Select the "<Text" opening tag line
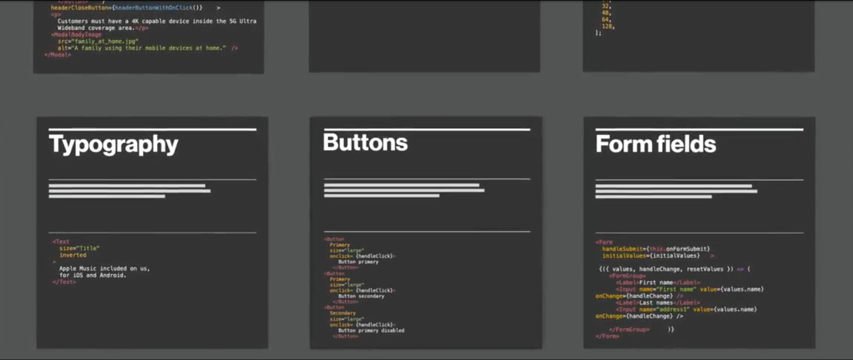 click(x=61, y=241)
